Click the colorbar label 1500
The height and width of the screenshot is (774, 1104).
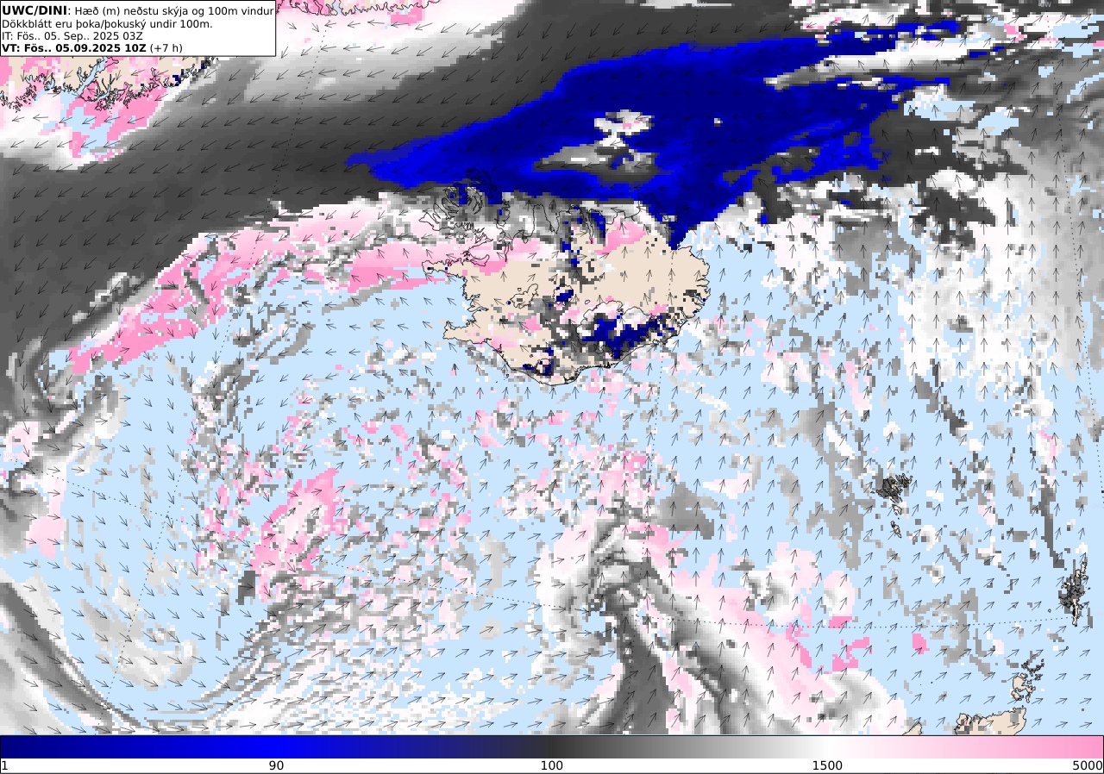[x=827, y=765]
